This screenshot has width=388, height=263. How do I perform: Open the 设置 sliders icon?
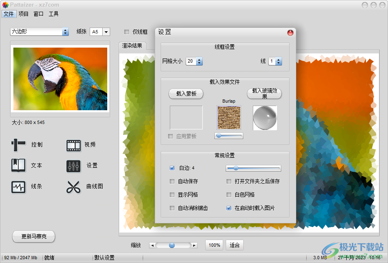pyautogui.click(x=73, y=166)
